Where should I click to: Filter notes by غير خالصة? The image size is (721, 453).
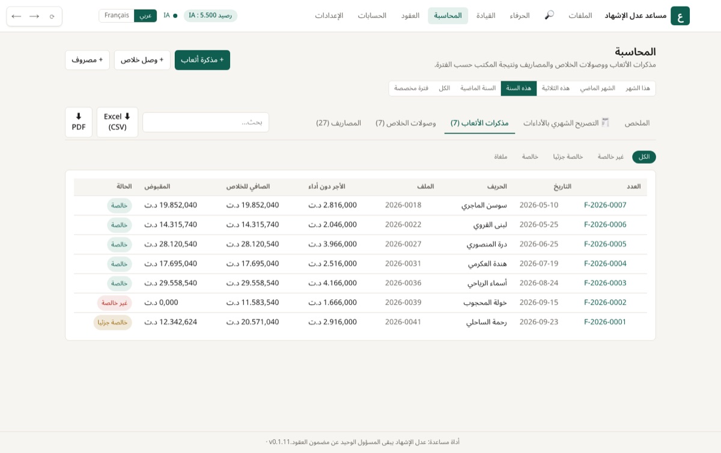[610, 157]
